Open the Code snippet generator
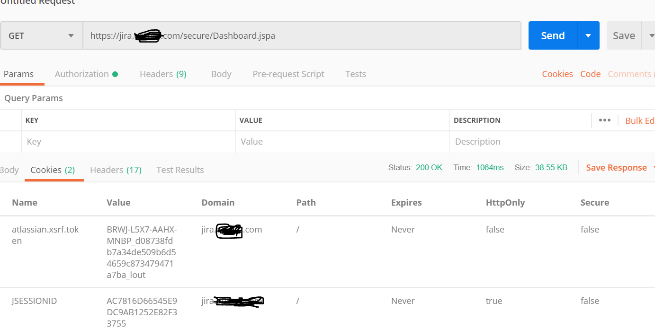Viewport: 655px width, 328px height. 590,74
